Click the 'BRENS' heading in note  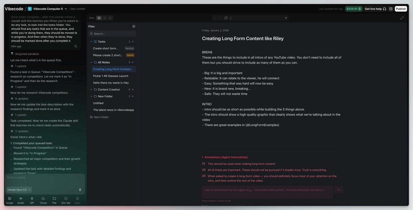[207, 52]
